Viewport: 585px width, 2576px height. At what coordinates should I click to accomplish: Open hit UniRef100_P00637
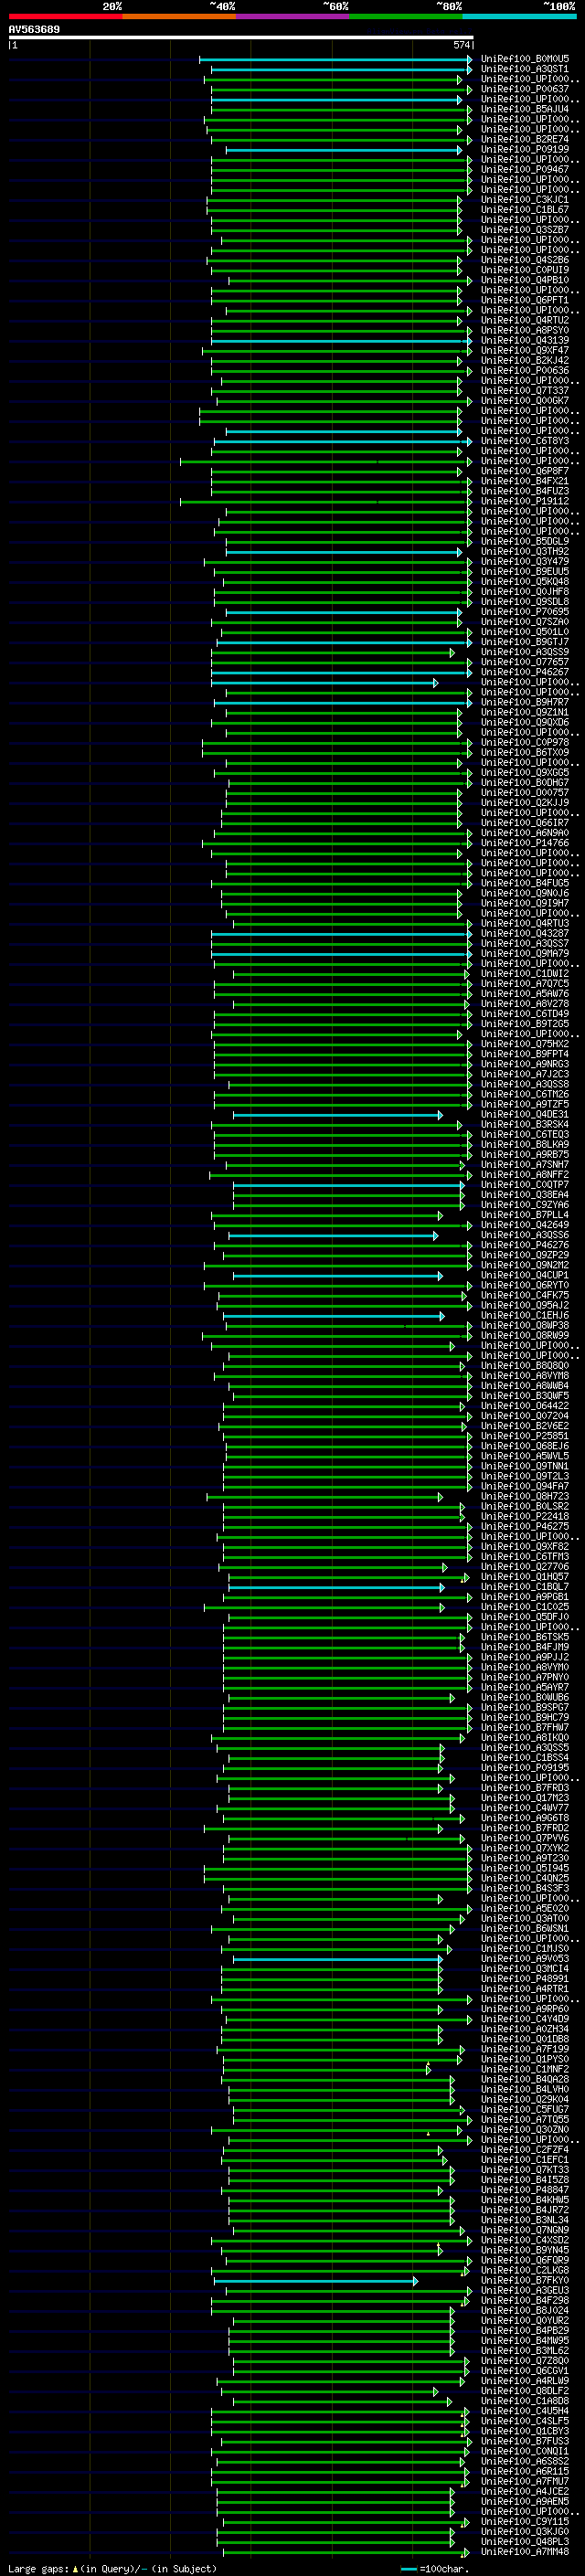[525, 89]
